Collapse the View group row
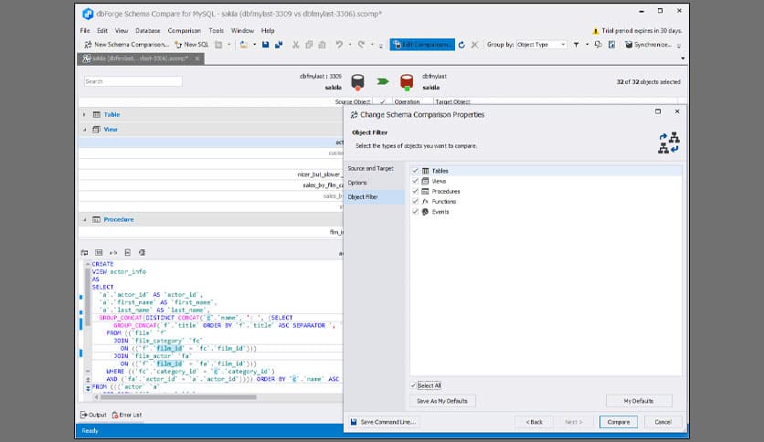Screen dimensions: 764x442 (x=84, y=130)
